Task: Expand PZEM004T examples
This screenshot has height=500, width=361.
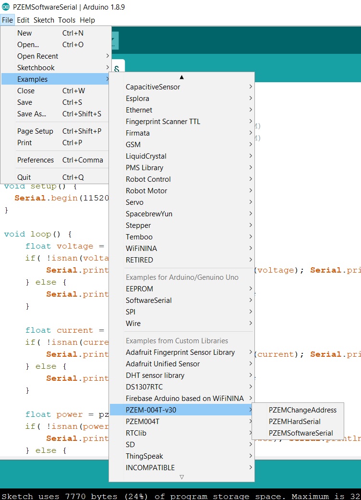Action: click(182, 422)
